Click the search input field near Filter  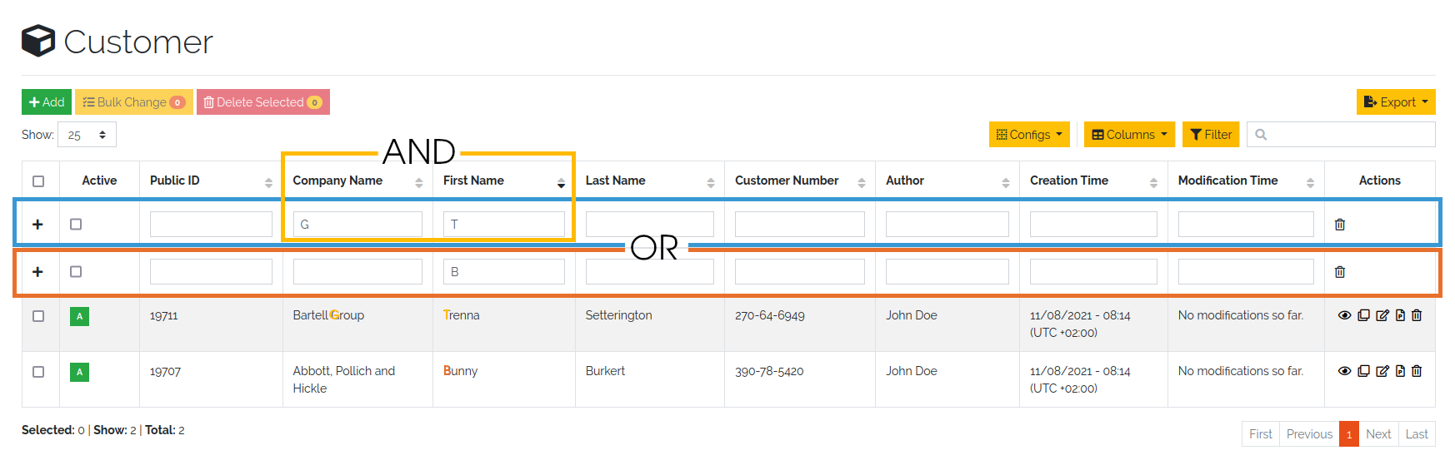click(x=1341, y=135)
